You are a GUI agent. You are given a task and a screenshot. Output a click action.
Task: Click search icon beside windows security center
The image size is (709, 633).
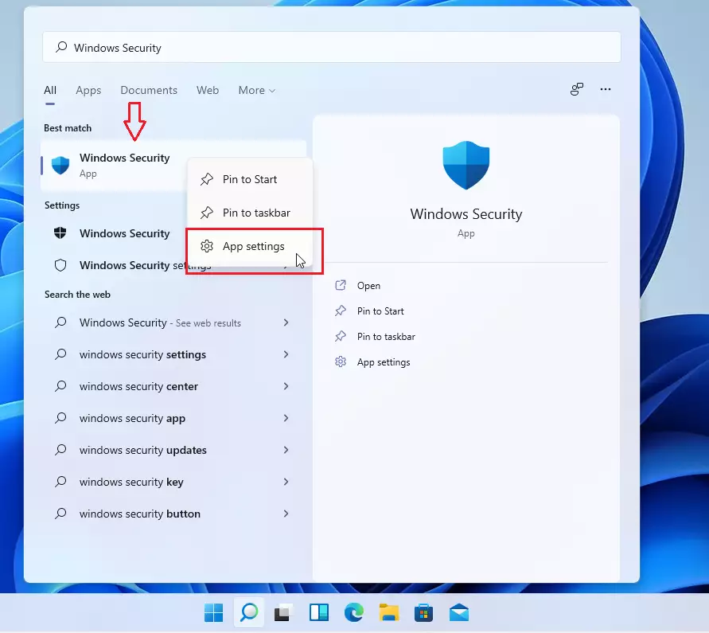pos(60,386)
